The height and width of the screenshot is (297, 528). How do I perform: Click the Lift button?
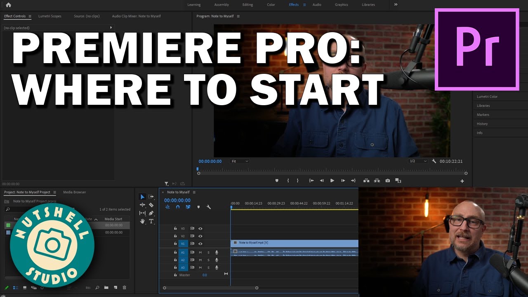coord(366,181)
